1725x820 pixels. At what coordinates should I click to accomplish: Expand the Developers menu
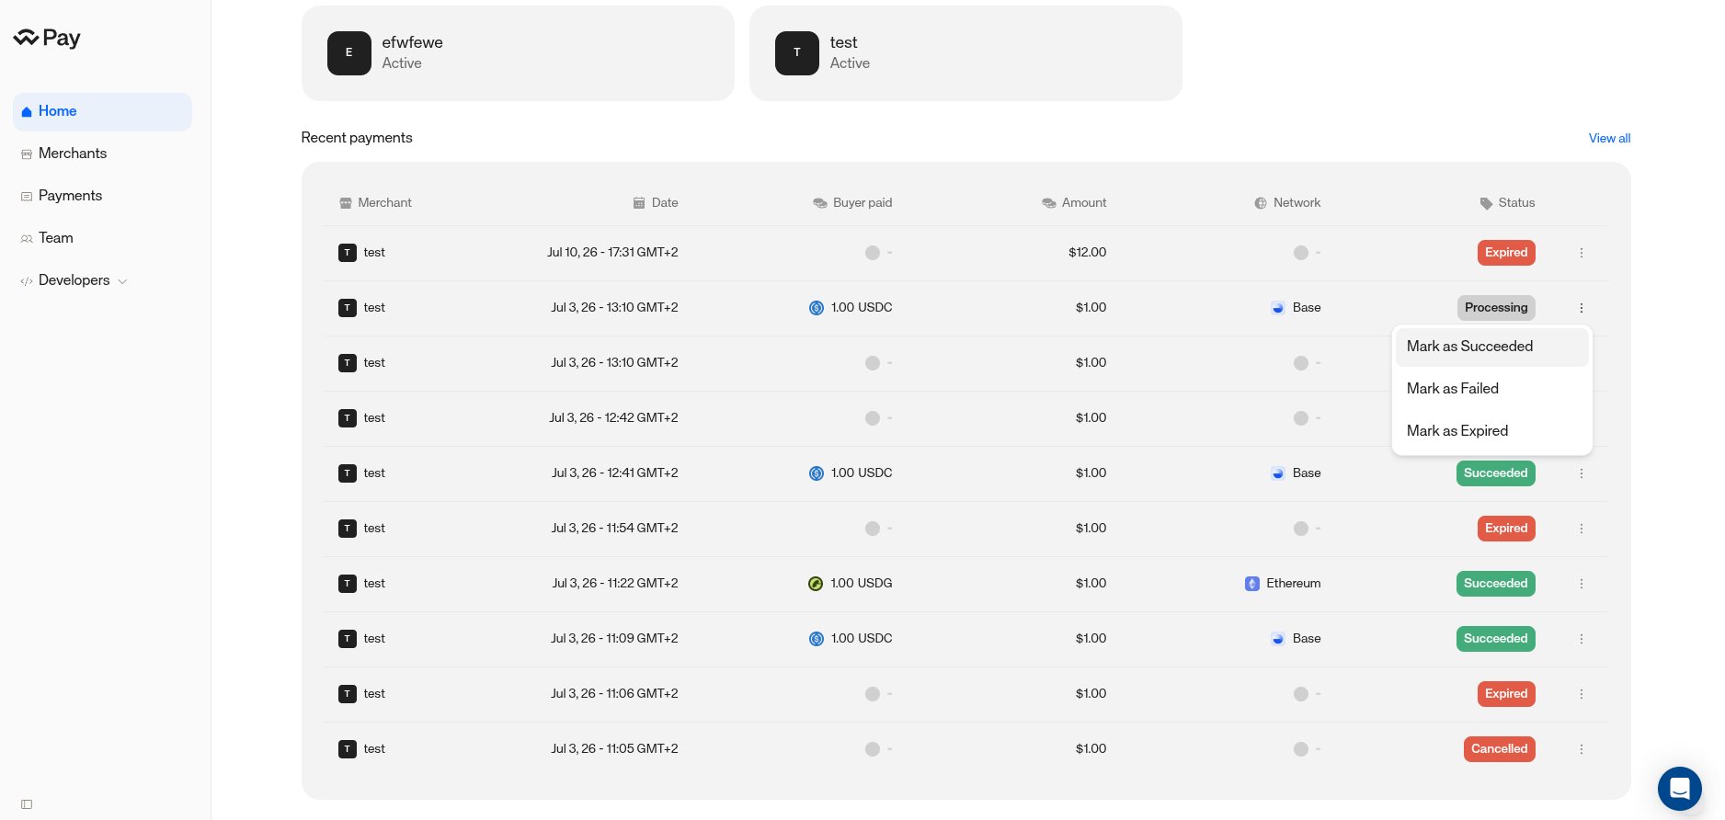click(102, 280)
